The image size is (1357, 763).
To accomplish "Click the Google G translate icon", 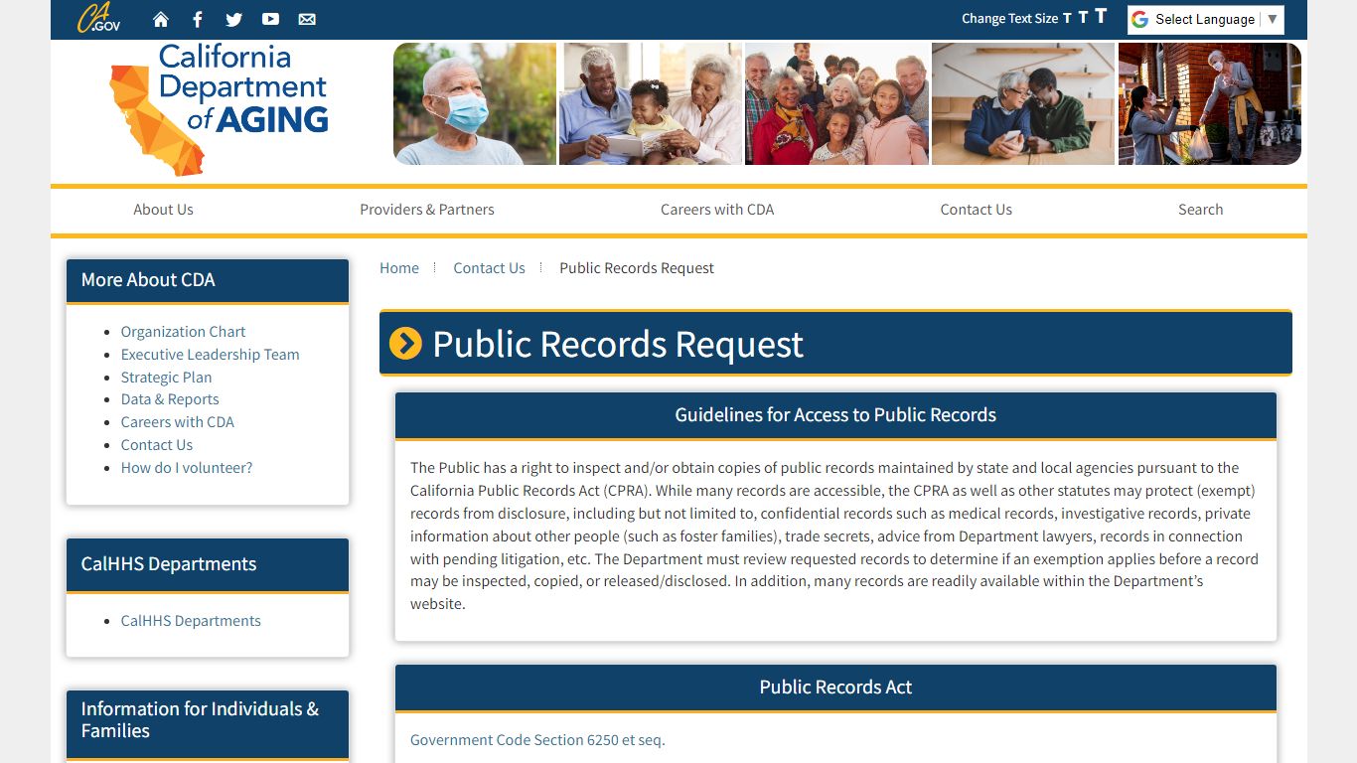I will pyautogui.click(x=1139, y=19).
